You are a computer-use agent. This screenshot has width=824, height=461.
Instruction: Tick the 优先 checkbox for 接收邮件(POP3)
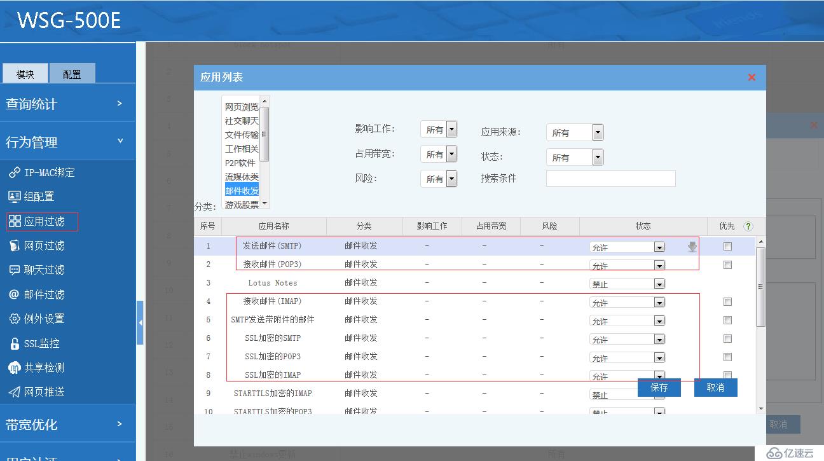pos(728,265)
